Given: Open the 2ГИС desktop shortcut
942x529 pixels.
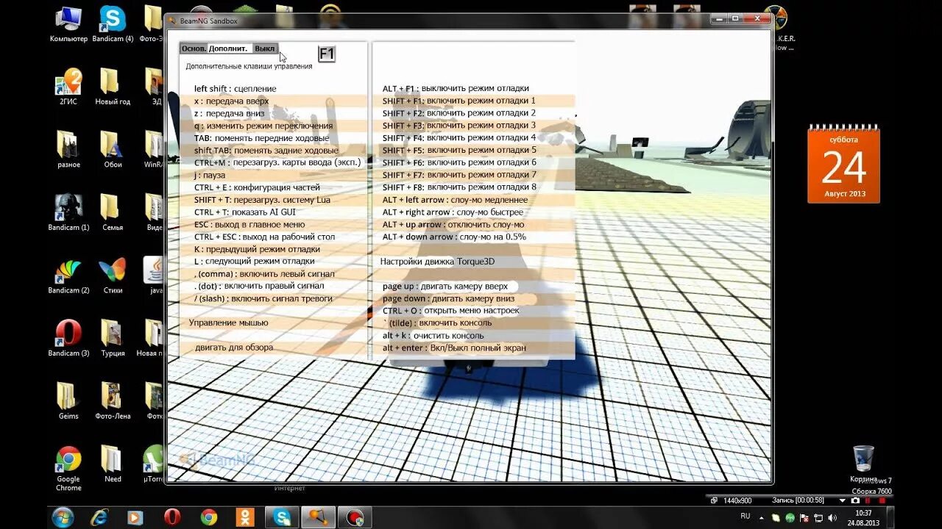Looking at the screenshot, I should (68, 87).
